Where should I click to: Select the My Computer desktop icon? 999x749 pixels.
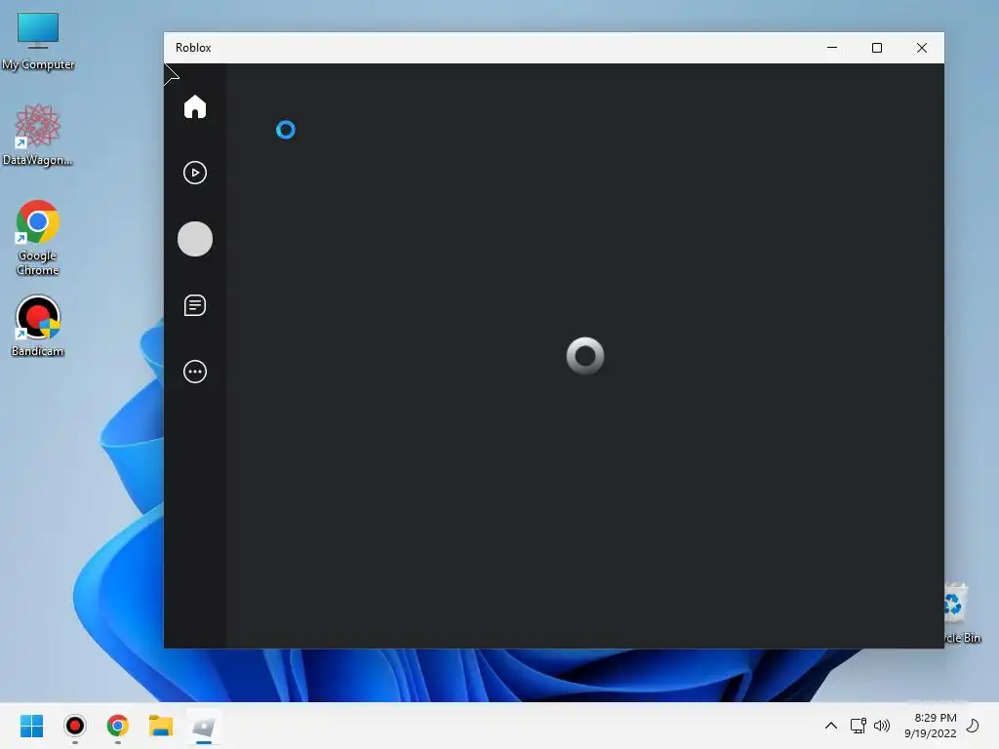point(38,41)
